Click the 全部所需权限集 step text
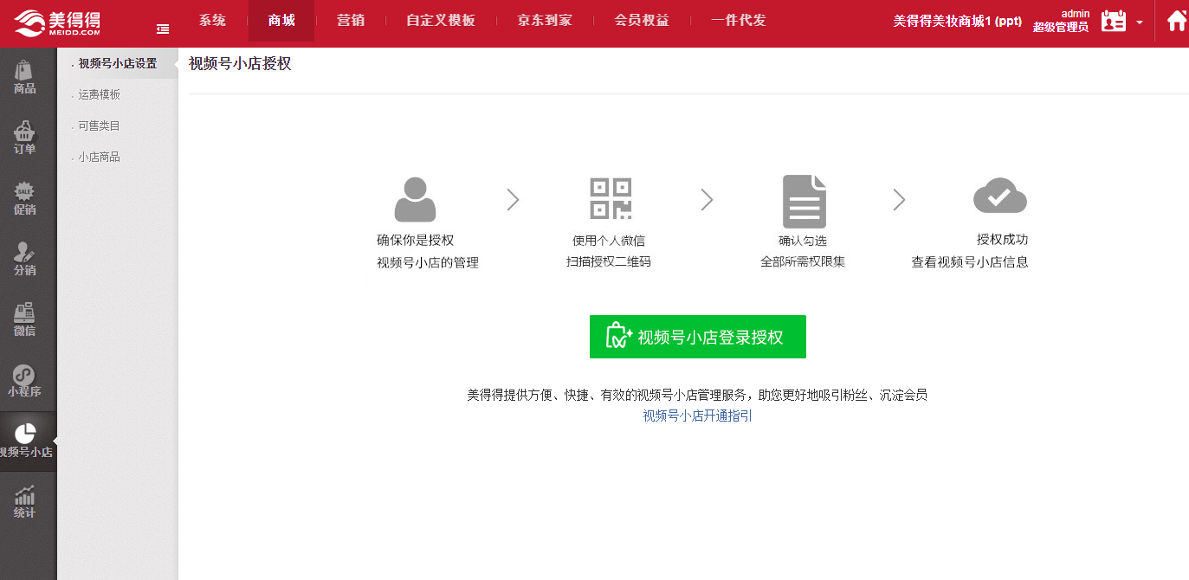The image size is (1189, 580). tap(803, 261)
